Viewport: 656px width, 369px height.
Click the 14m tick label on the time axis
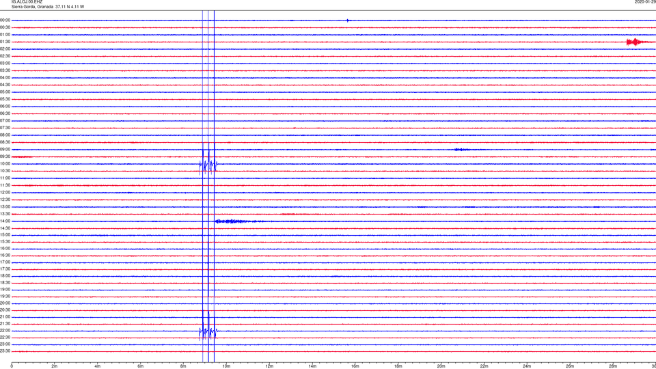coord(312,366)
